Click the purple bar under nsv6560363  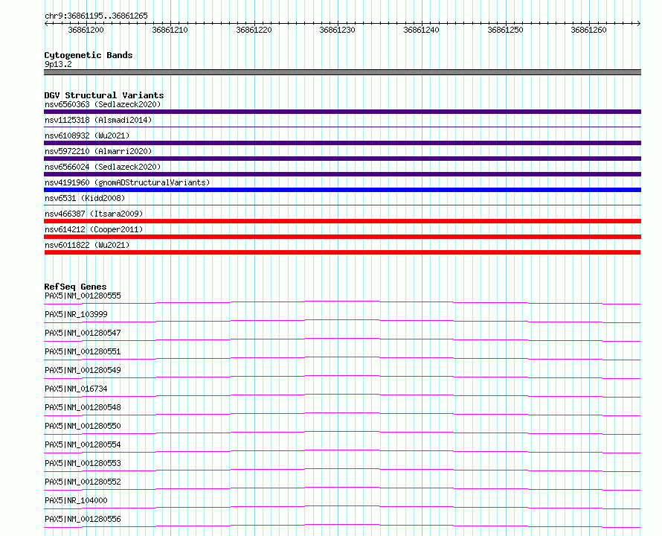(342, 112)
